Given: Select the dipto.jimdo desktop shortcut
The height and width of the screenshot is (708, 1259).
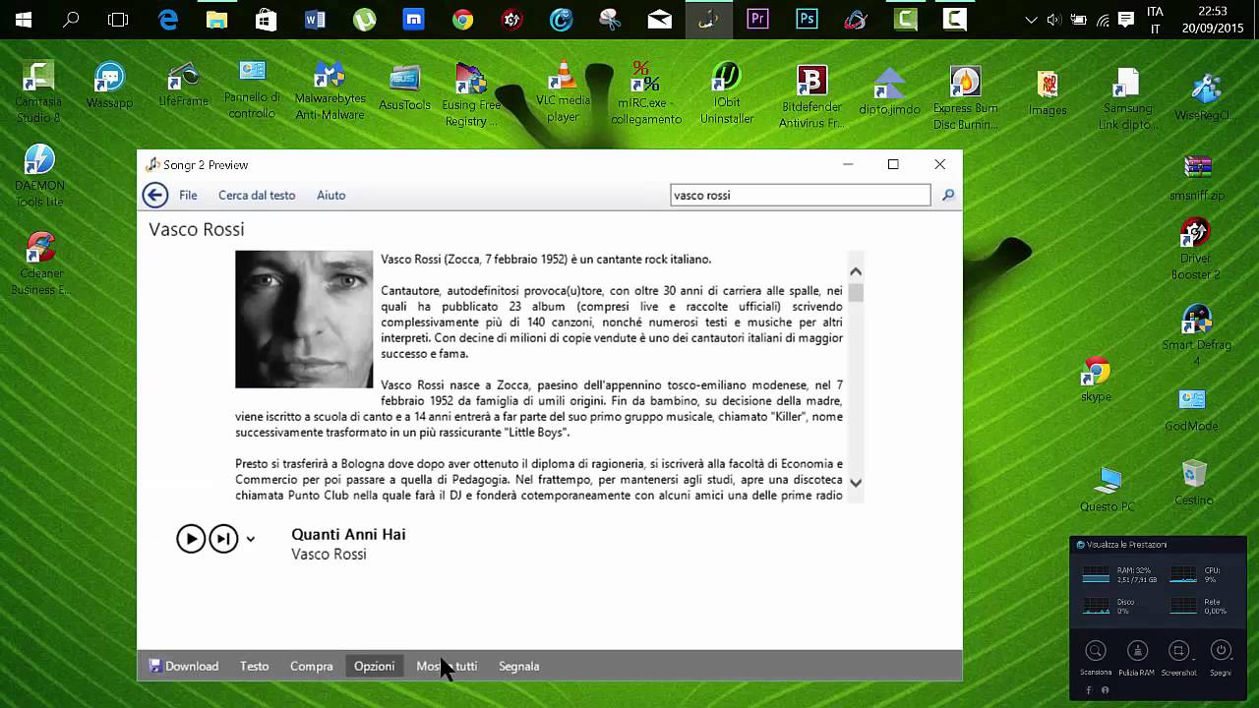Looking at the screenshot, I should (x=888, y=91).
